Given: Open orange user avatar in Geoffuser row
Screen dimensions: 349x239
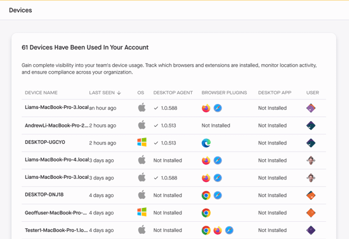Looking at the screenshot, I should coord(311,213).
